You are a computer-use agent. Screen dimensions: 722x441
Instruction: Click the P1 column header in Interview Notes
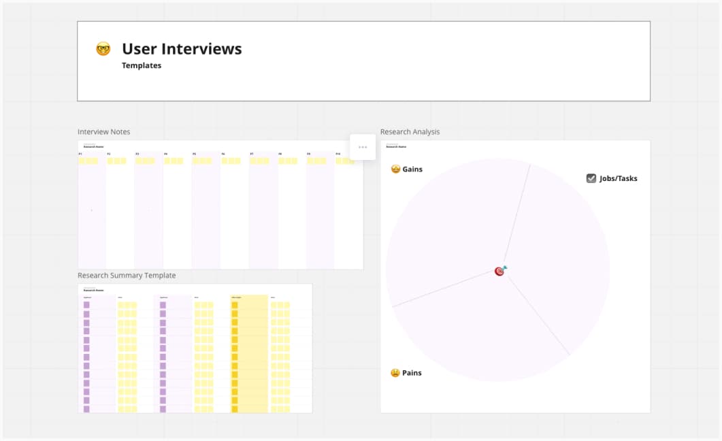(x=80, y=154)
